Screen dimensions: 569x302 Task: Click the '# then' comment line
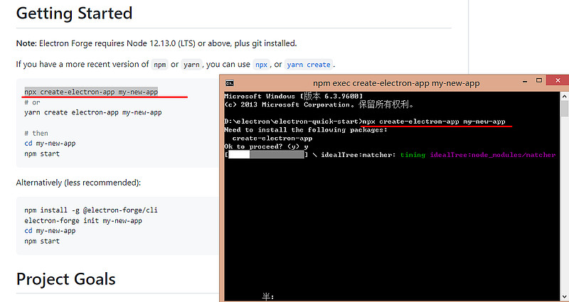tap(36, 133)
